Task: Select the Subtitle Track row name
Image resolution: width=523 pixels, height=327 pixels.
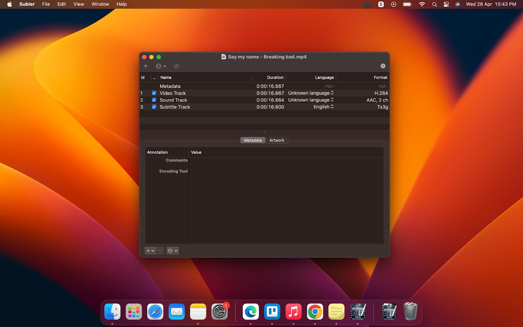Action: (x=175, y=107)
